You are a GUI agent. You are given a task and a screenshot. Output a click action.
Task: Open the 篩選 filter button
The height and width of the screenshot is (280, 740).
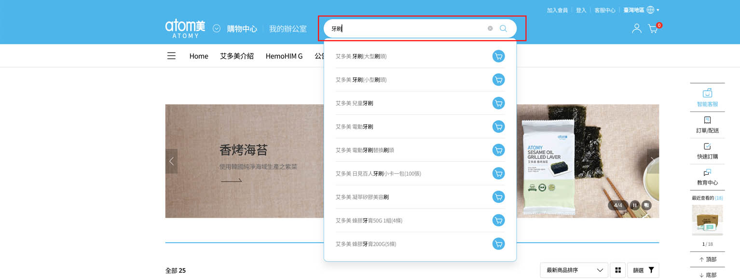(x=643, y=270)
